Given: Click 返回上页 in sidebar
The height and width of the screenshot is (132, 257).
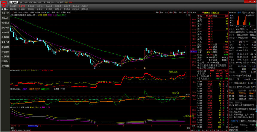Looking at the screenshot, I should (x=5, y=13).
